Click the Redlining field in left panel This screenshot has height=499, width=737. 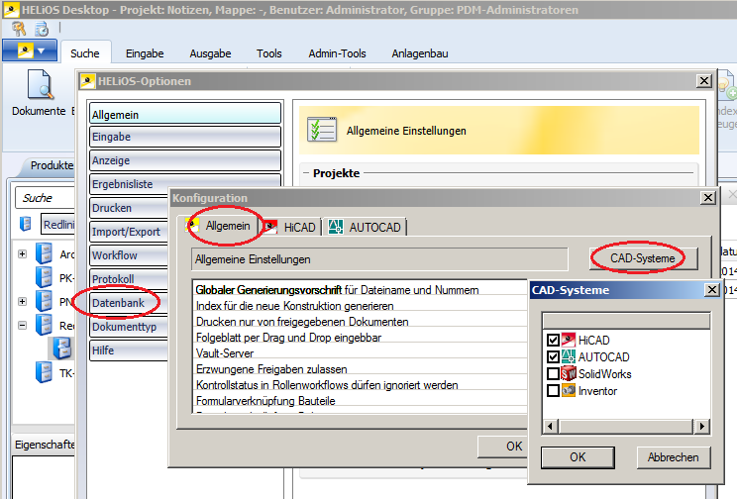(58, 225)
